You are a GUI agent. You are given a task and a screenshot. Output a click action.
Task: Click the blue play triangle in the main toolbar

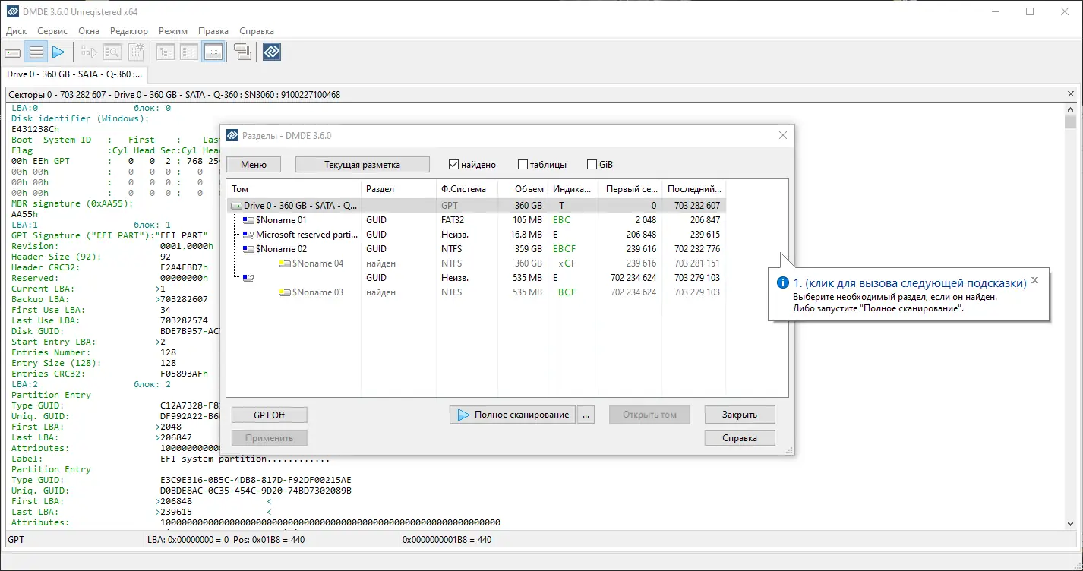[58, 52]
